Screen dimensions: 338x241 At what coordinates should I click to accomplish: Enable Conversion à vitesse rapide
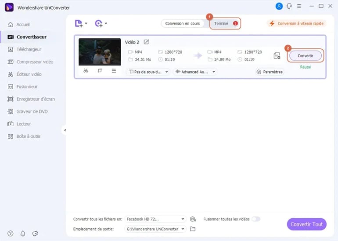[x=296, y=23]
